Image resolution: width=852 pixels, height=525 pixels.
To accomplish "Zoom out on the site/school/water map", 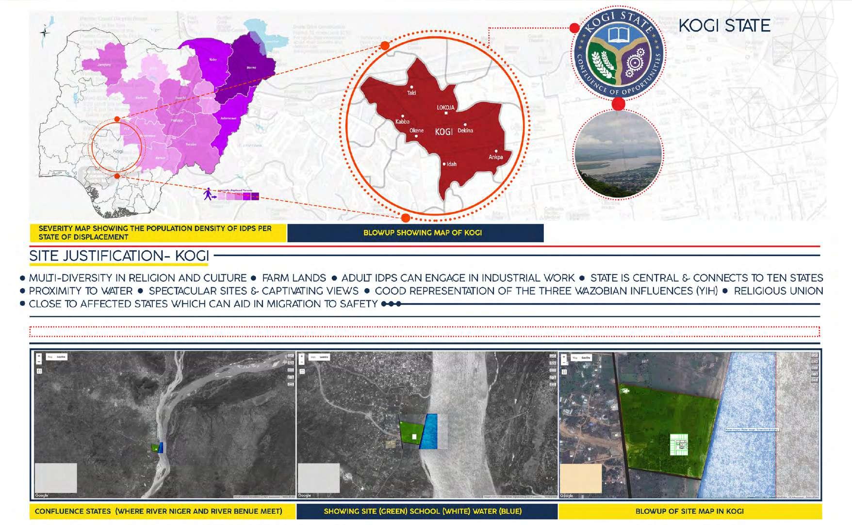I will point(302,362).
